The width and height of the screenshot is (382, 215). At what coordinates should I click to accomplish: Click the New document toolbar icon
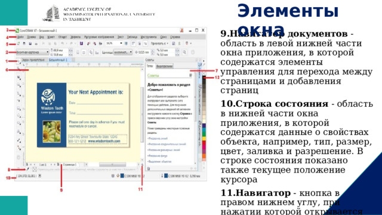(19, 44)
